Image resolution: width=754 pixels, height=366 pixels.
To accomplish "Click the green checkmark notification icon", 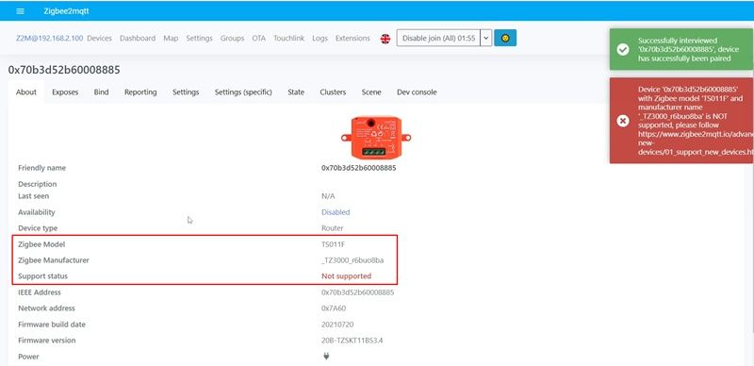I will click(623, 50).
